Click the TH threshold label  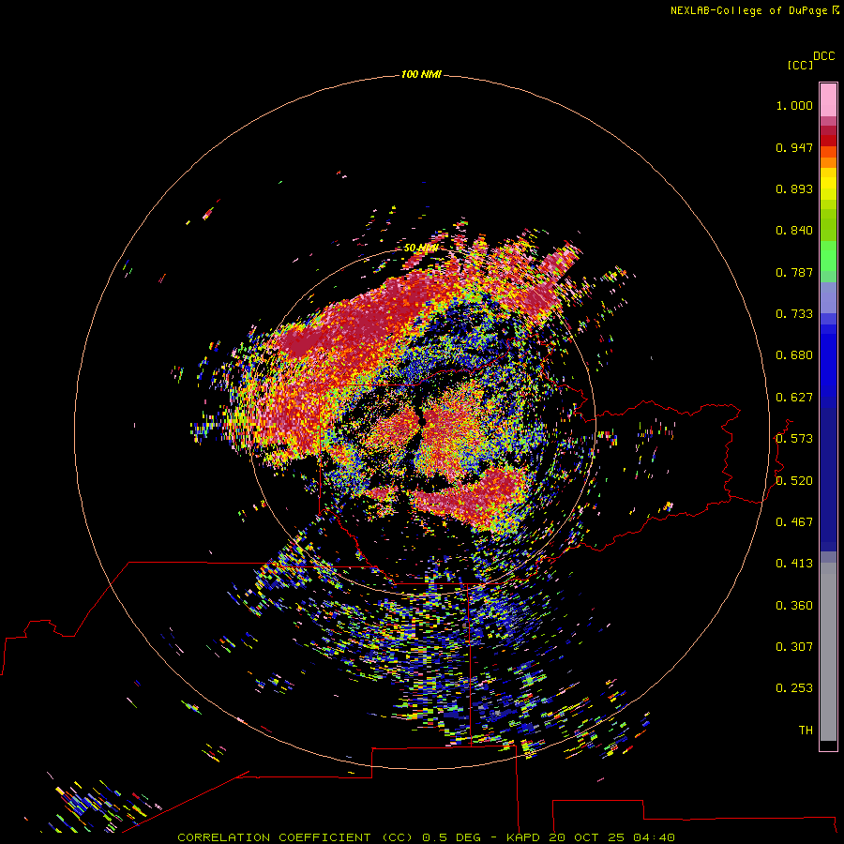point(806,731)
